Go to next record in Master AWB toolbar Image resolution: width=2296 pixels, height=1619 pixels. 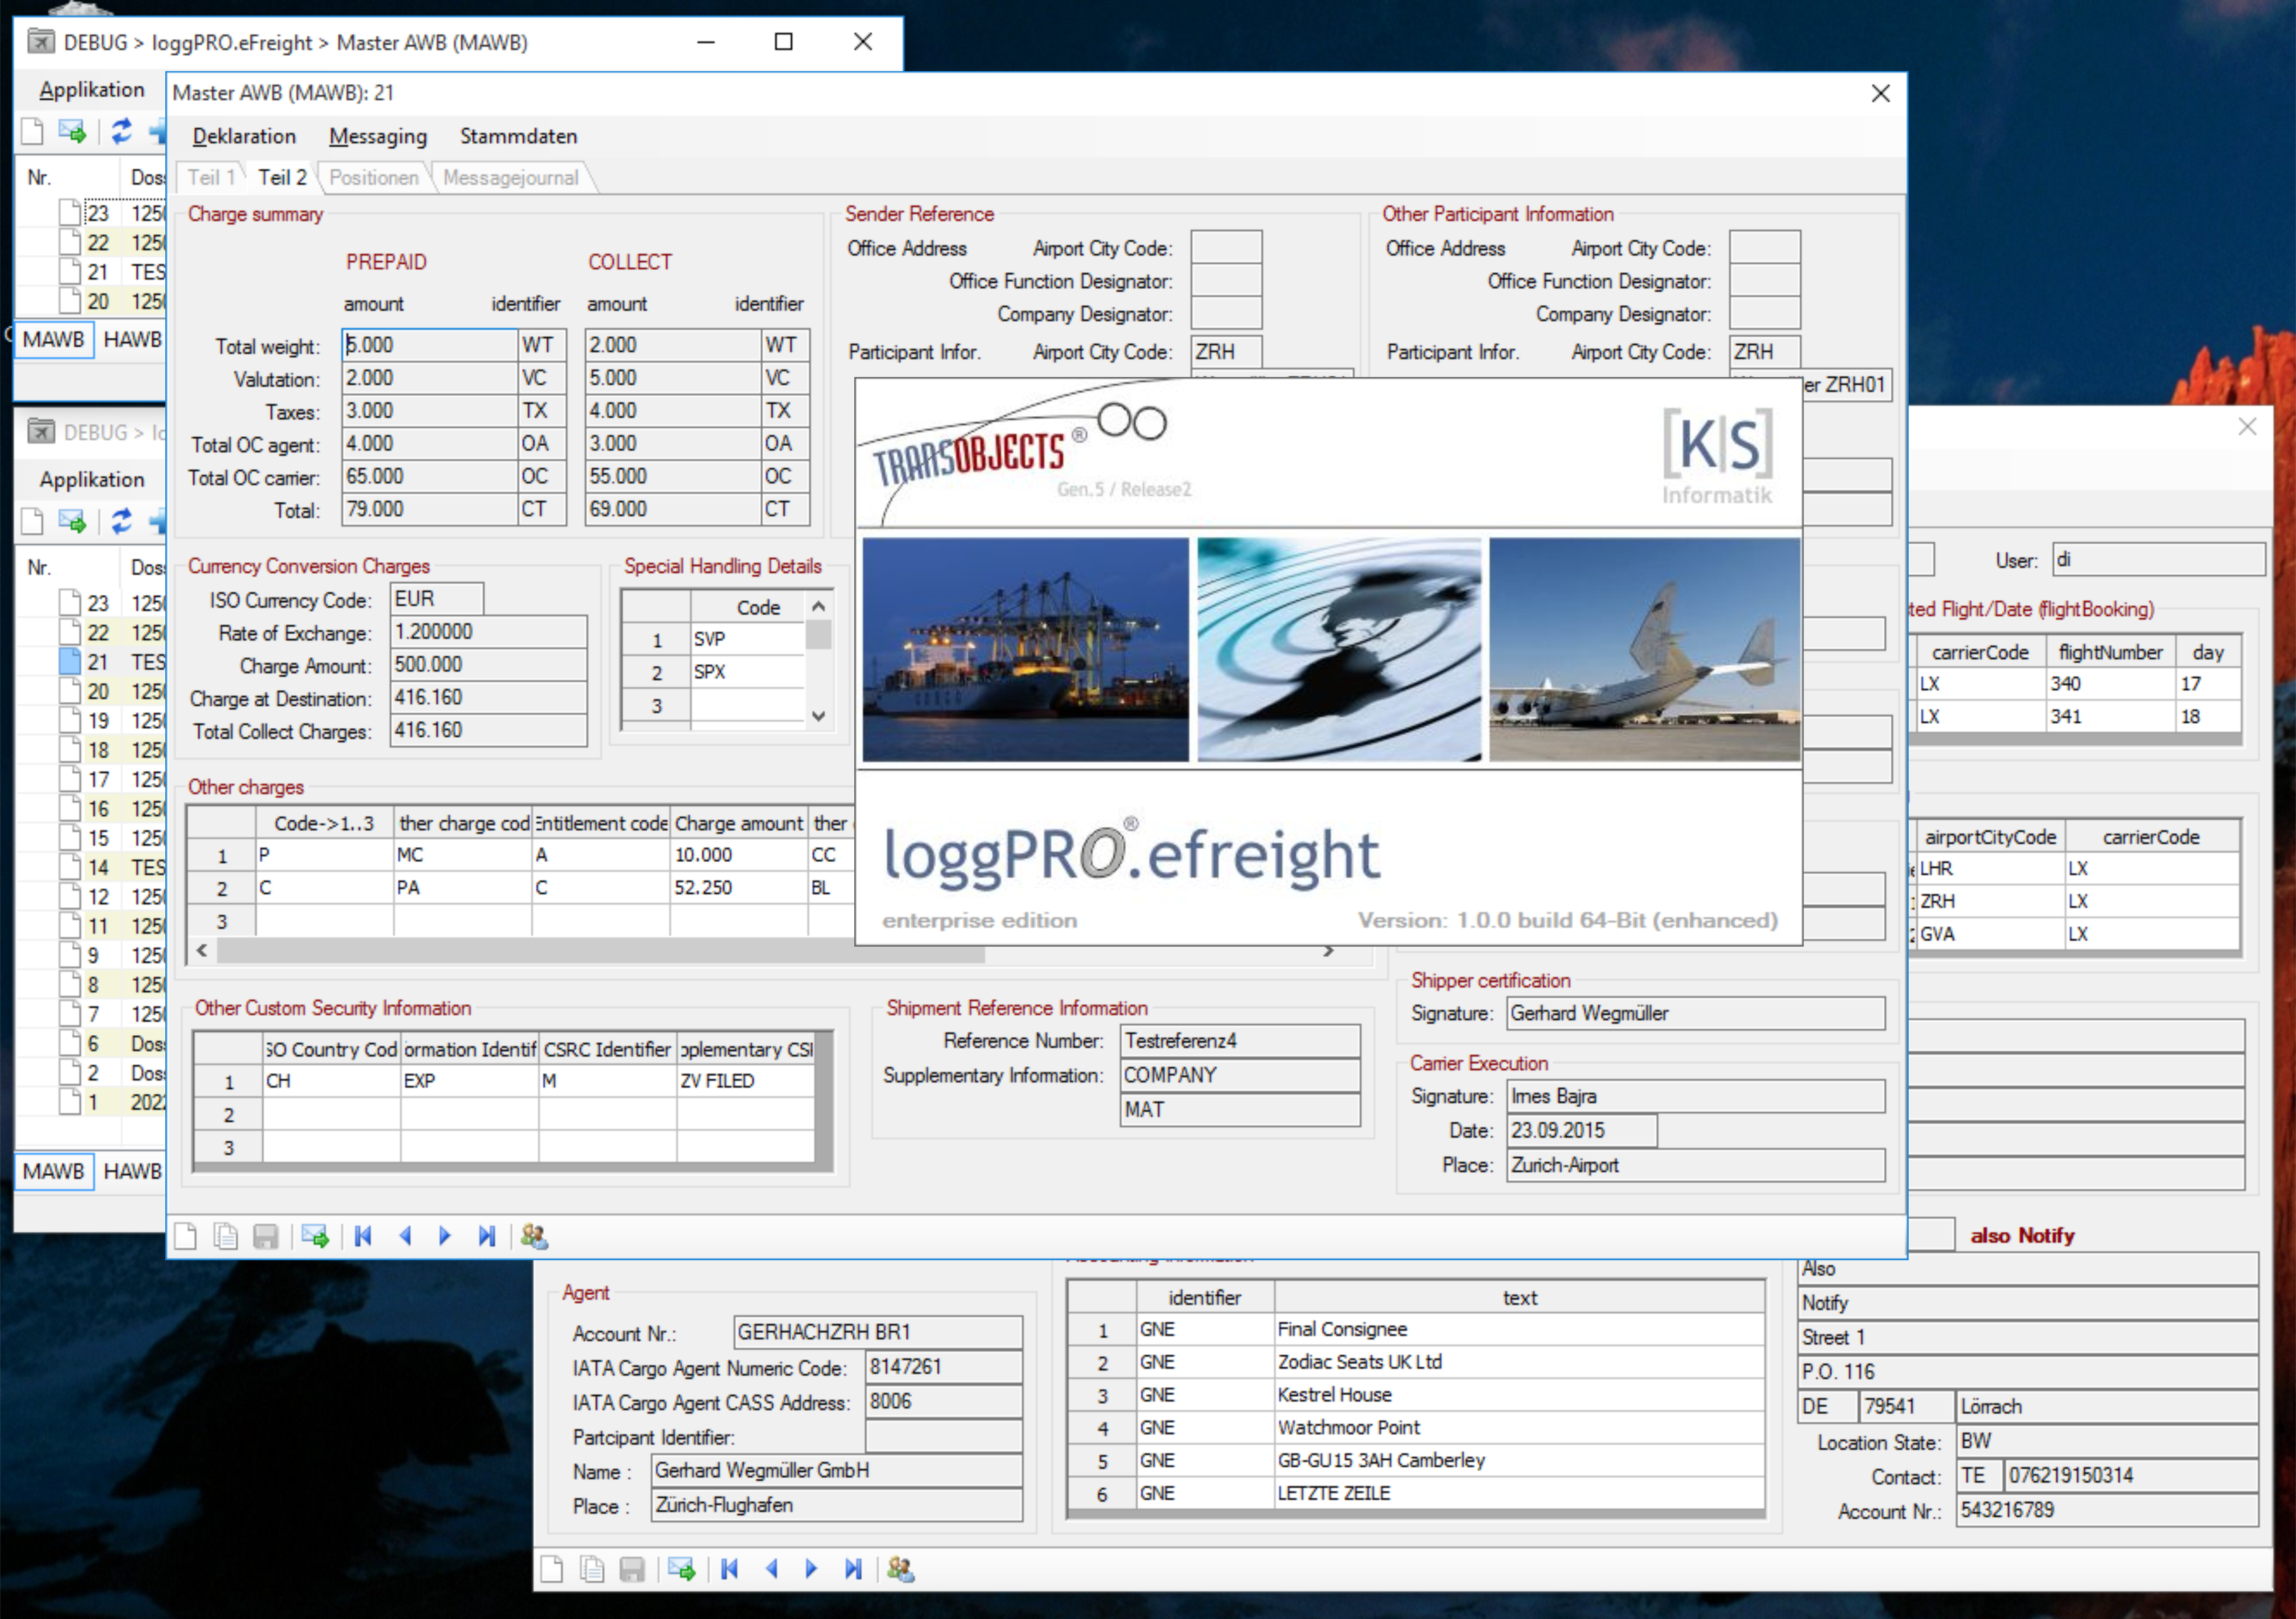point(445,1237)
